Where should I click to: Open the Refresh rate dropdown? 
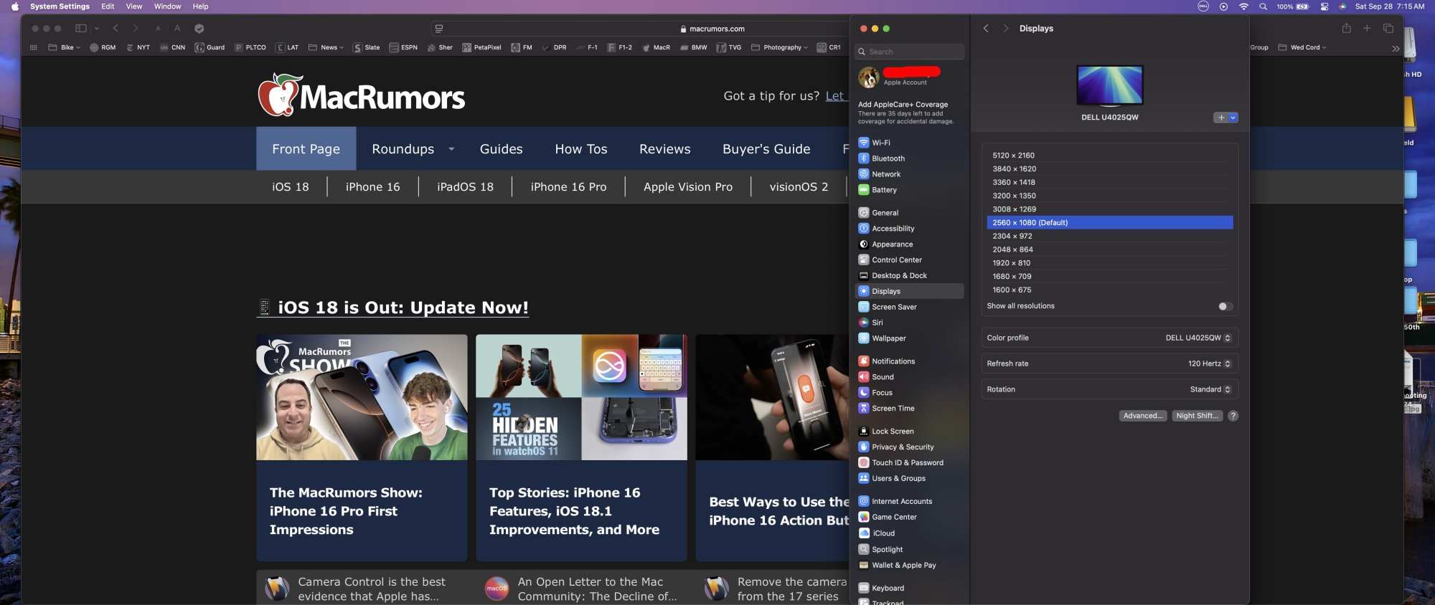point(1209,363)
